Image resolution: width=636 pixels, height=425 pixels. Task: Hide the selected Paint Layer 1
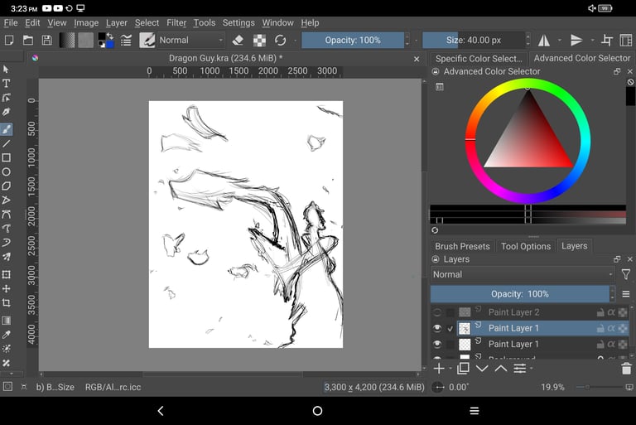[x=437, y=328]
